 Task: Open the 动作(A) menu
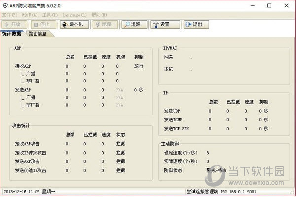(30, 15)
